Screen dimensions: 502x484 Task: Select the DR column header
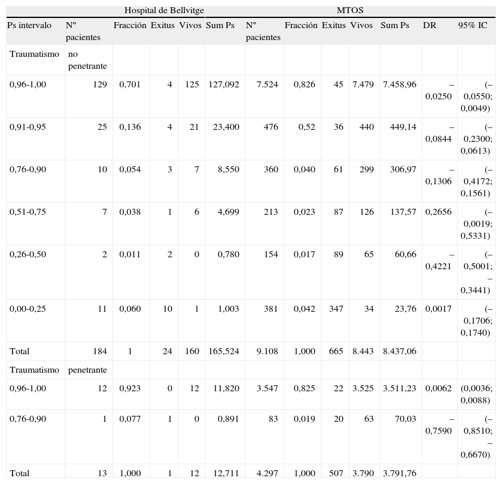click(x=429, y=26)
